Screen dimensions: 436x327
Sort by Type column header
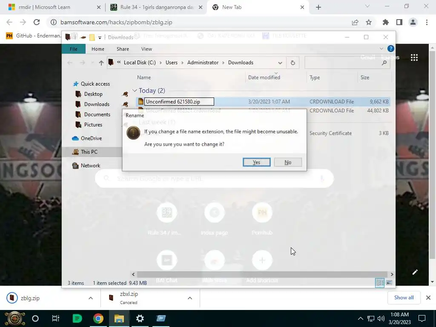point(315,77)
